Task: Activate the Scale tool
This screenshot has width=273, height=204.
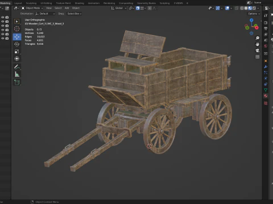Action: point(17,52)
